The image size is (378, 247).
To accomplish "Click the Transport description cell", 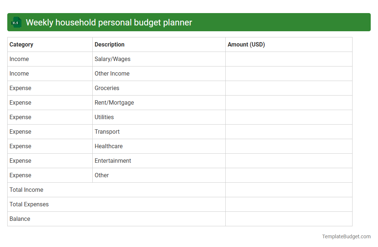I will [x=107, y=131].
